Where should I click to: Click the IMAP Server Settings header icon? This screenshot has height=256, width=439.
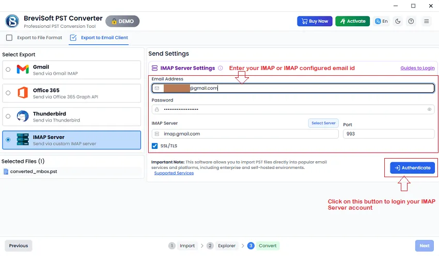[154, 68]
